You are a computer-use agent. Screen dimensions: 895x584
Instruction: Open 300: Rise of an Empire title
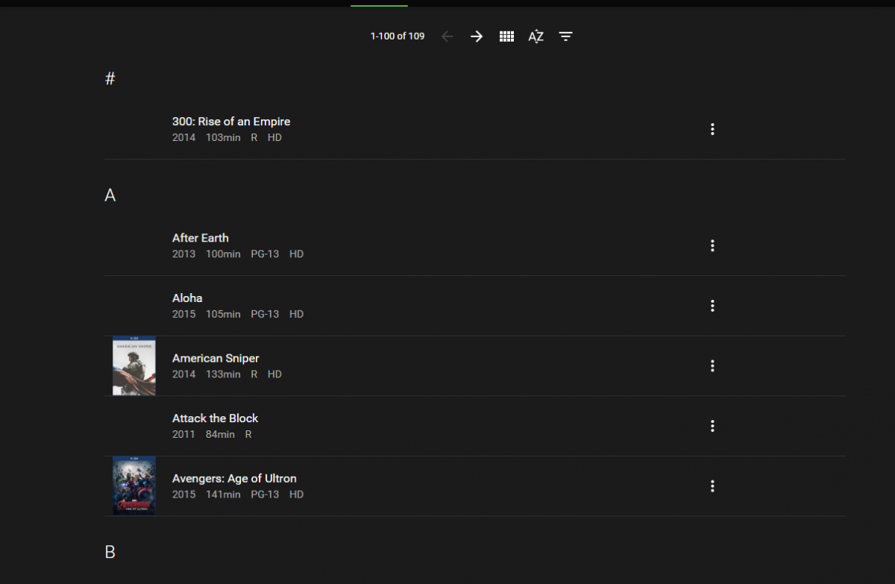pos(231,122)
